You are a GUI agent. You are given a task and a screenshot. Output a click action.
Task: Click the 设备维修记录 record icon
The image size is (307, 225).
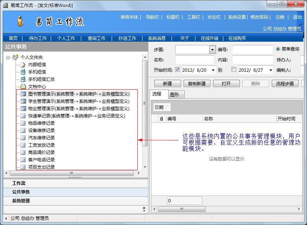click(23, 130)
